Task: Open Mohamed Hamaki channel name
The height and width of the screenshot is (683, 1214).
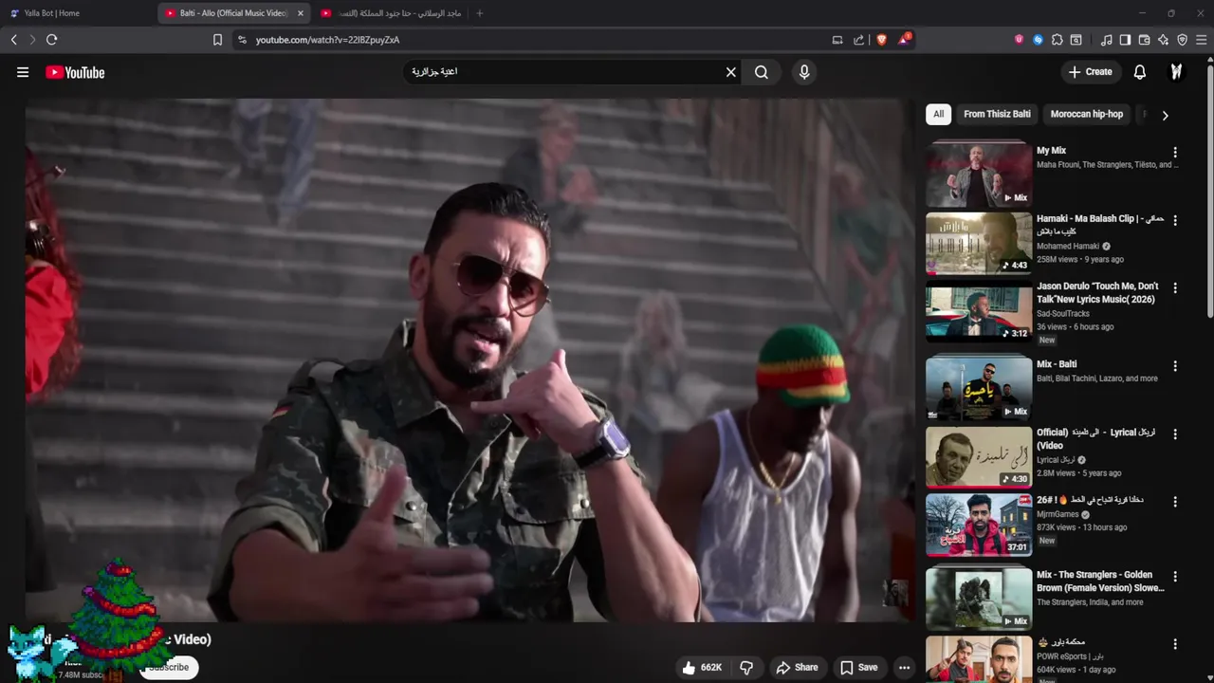Action: [1068, 246]
